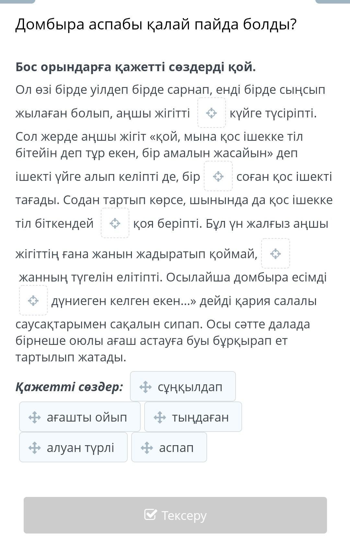Click drag handle icon on «сұңқылдап» chip
Image resolution: width=350 pixels, height=550 pixels.
146,387
